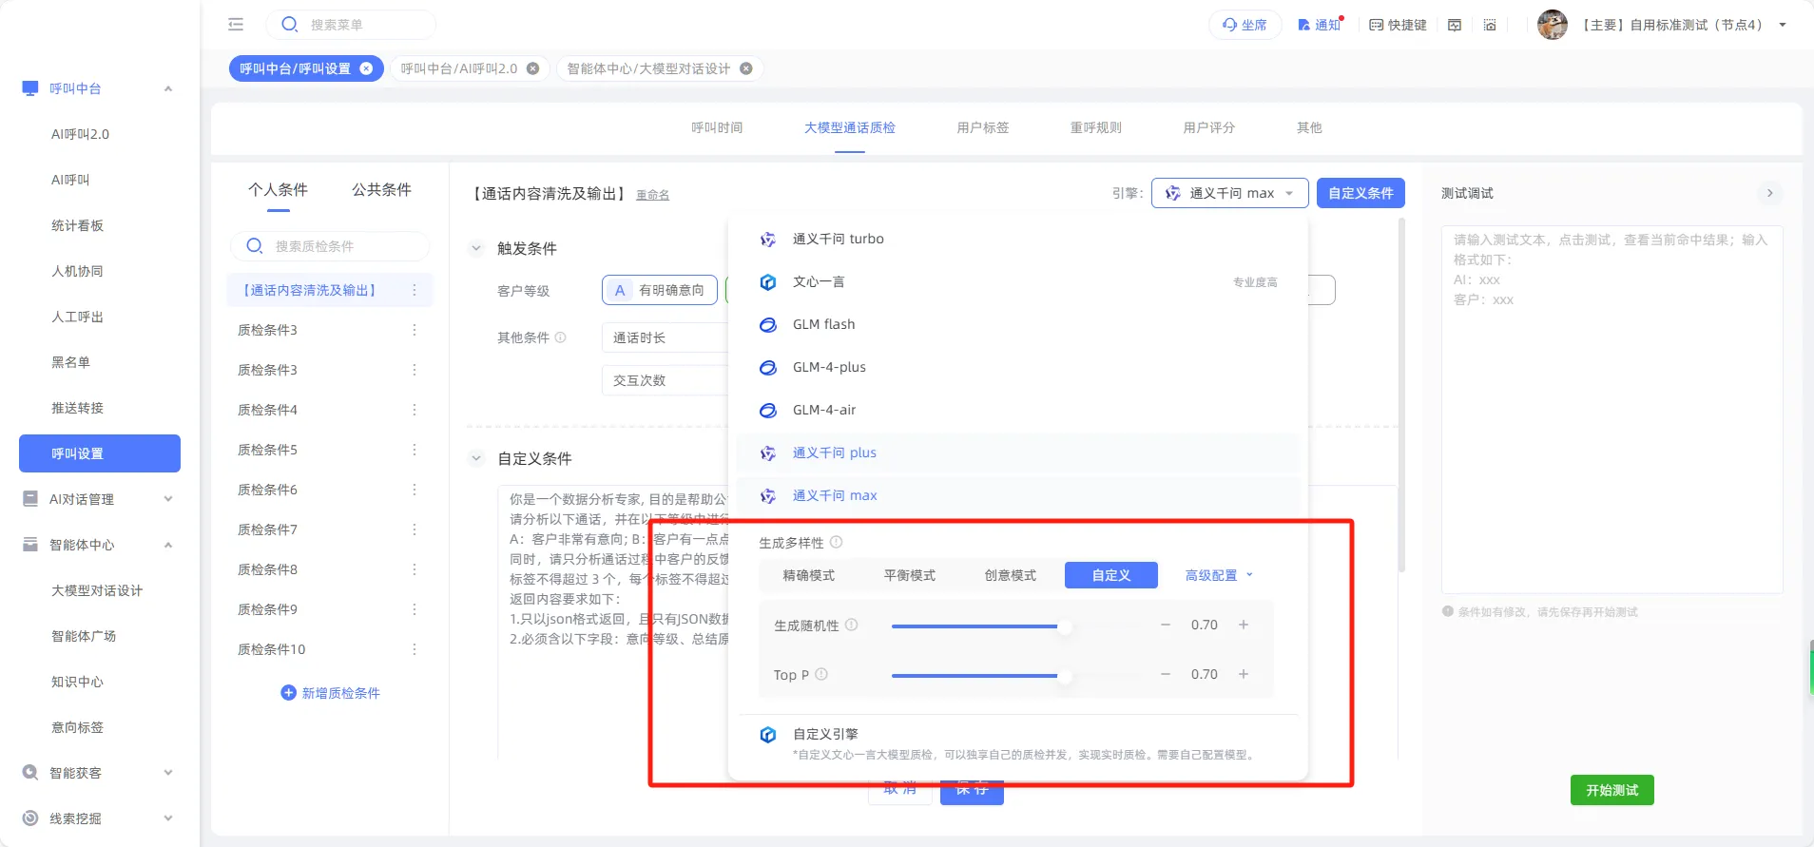Close the 呼叫中台/呼叫设置 tab
Image resolution: width=1814 pixels, height=847 pixels.
point(366,68)
